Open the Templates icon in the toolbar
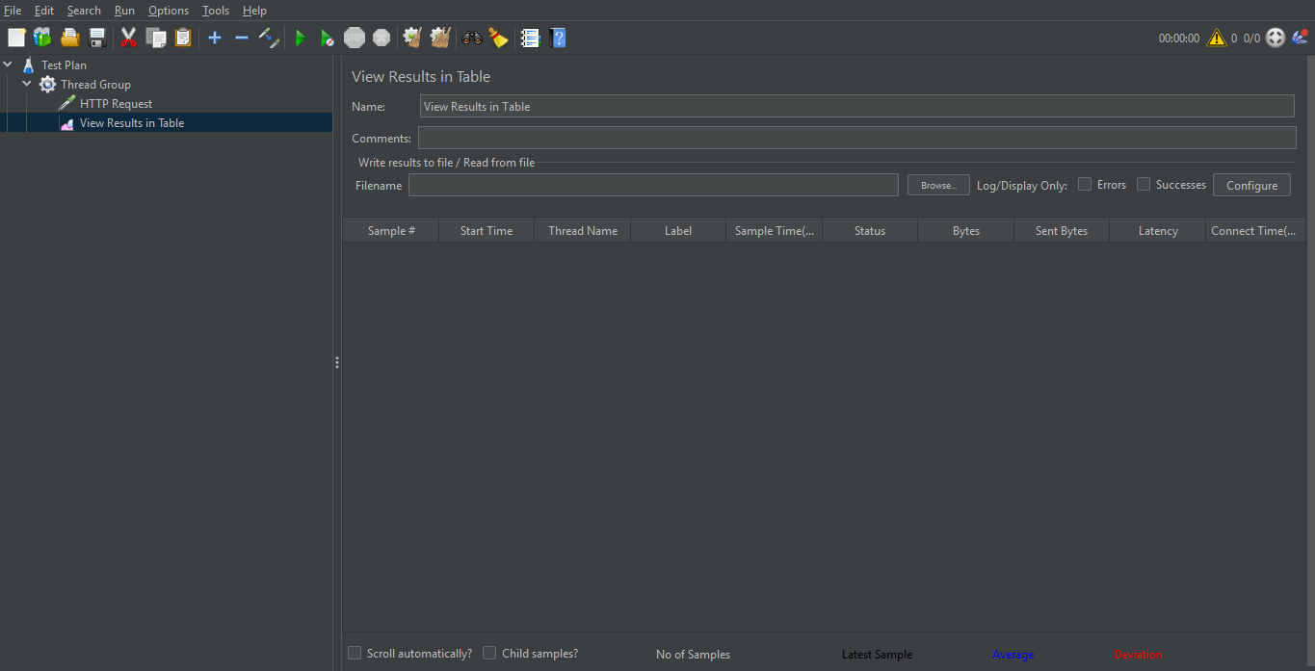The height and width of the screenshot is (671, 1315). pyautogui.click(x=42, y=38)
